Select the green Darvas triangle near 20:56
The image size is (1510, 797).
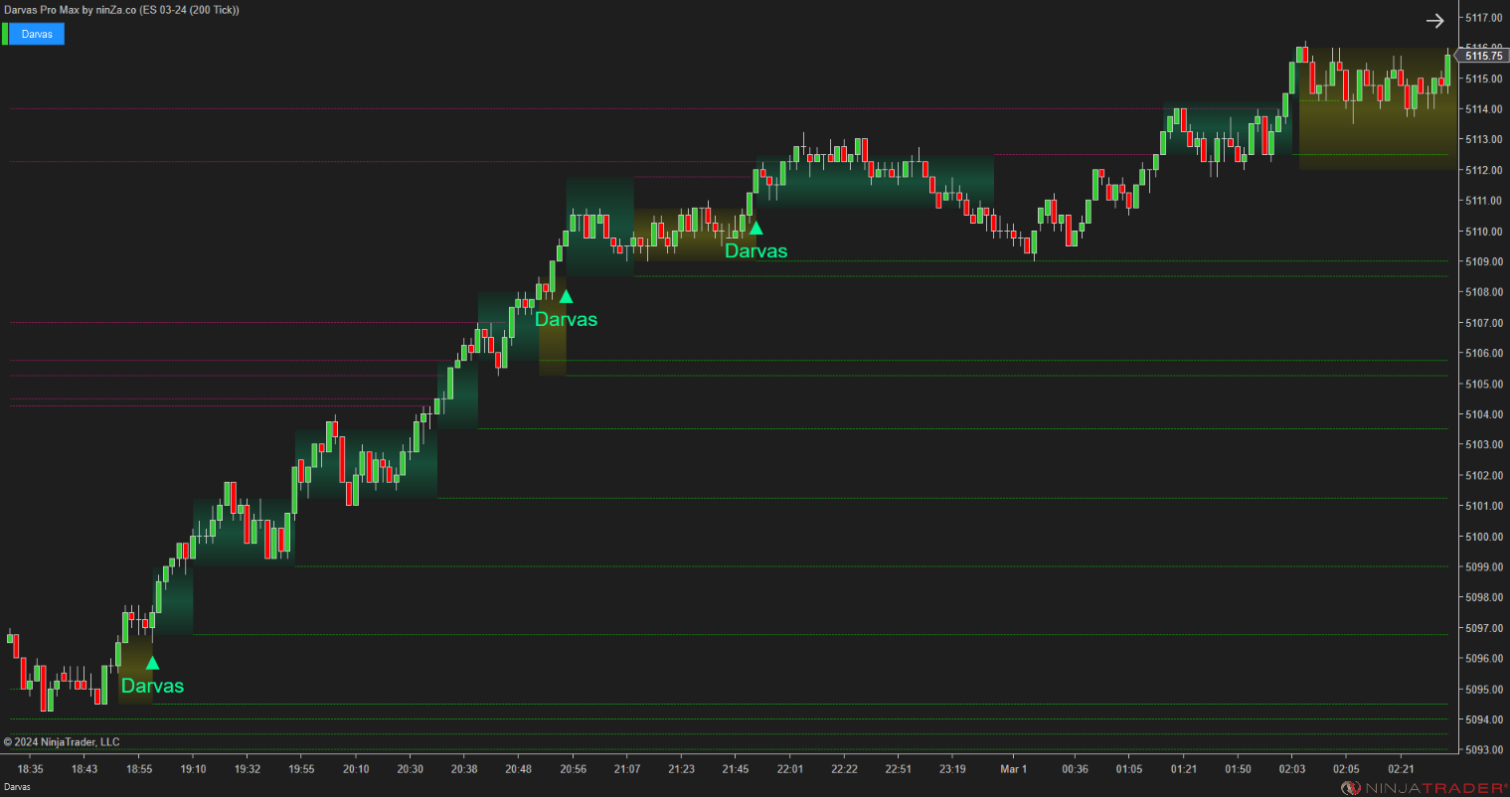(x=566, y=295)
